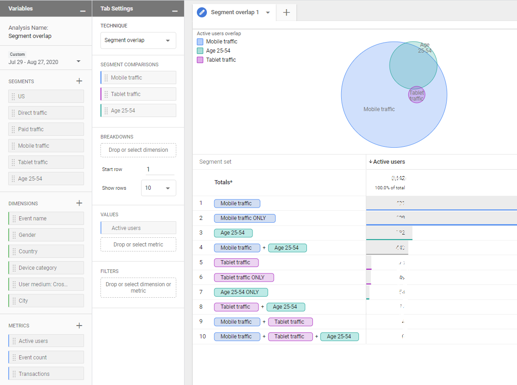The height and width of the screenshot is (385, 517).
Task: Open the custom date range dropdown
Action: [x=78, y=62]
